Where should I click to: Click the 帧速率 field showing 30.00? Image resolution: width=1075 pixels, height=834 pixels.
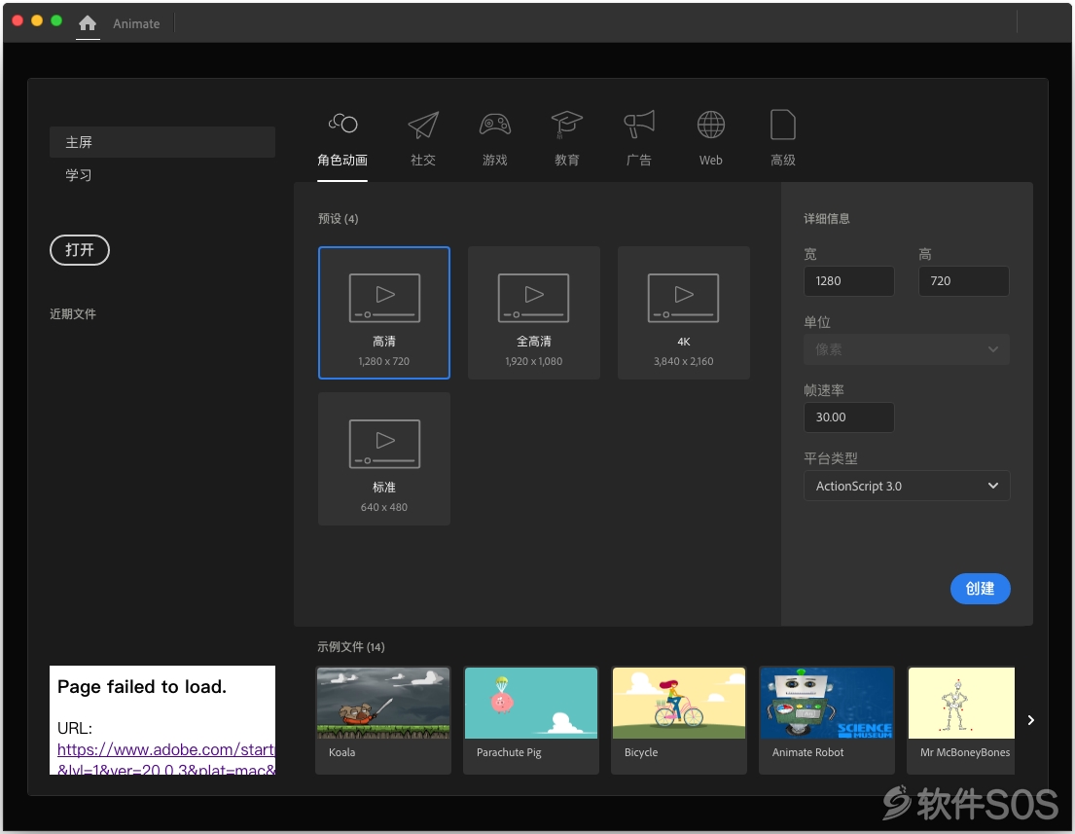coord(848,417)
